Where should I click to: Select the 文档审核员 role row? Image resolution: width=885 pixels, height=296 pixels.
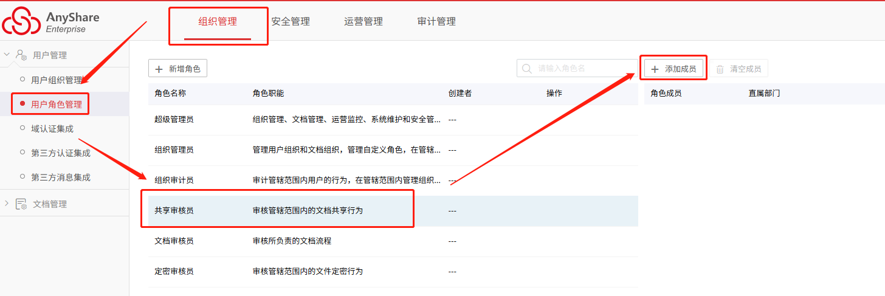[393, 241]
